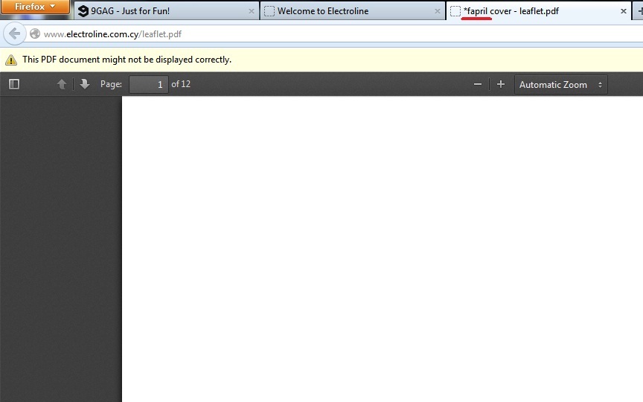Go to previous PDF page arrow

[62, 85]
